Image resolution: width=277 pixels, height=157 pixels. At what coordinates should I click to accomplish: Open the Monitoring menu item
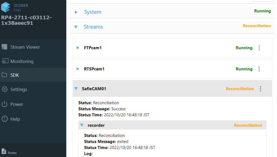pos(22,62)
